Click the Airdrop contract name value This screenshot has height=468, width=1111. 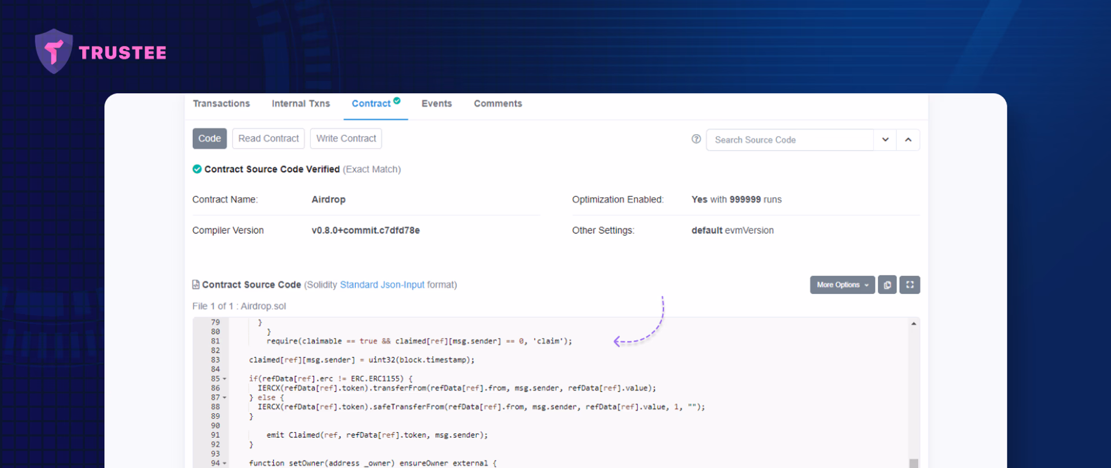[328, 200]
